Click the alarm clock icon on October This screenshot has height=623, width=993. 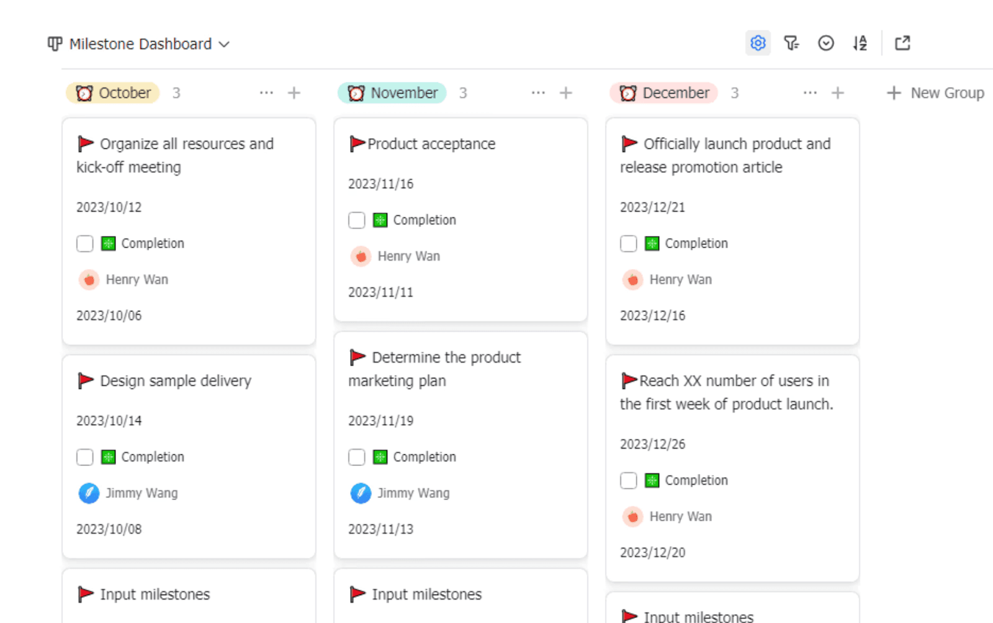(x=84, y=93)
